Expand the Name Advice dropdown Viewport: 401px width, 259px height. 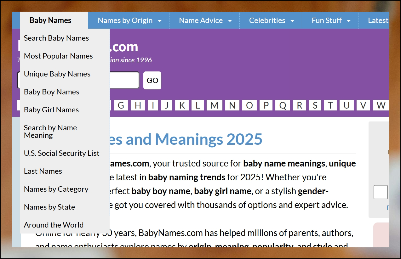click(205, 20)
